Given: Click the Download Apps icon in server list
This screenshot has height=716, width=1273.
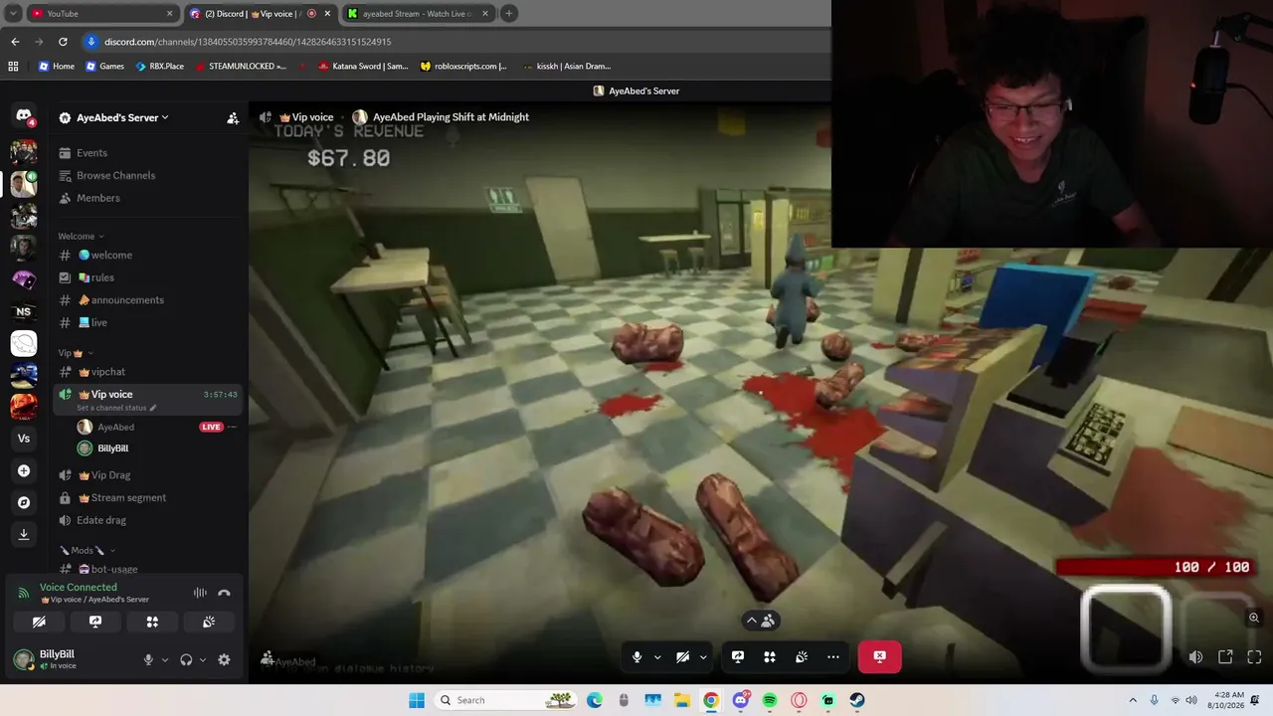Looking at the screenshot, I should [x=24, y=534].
